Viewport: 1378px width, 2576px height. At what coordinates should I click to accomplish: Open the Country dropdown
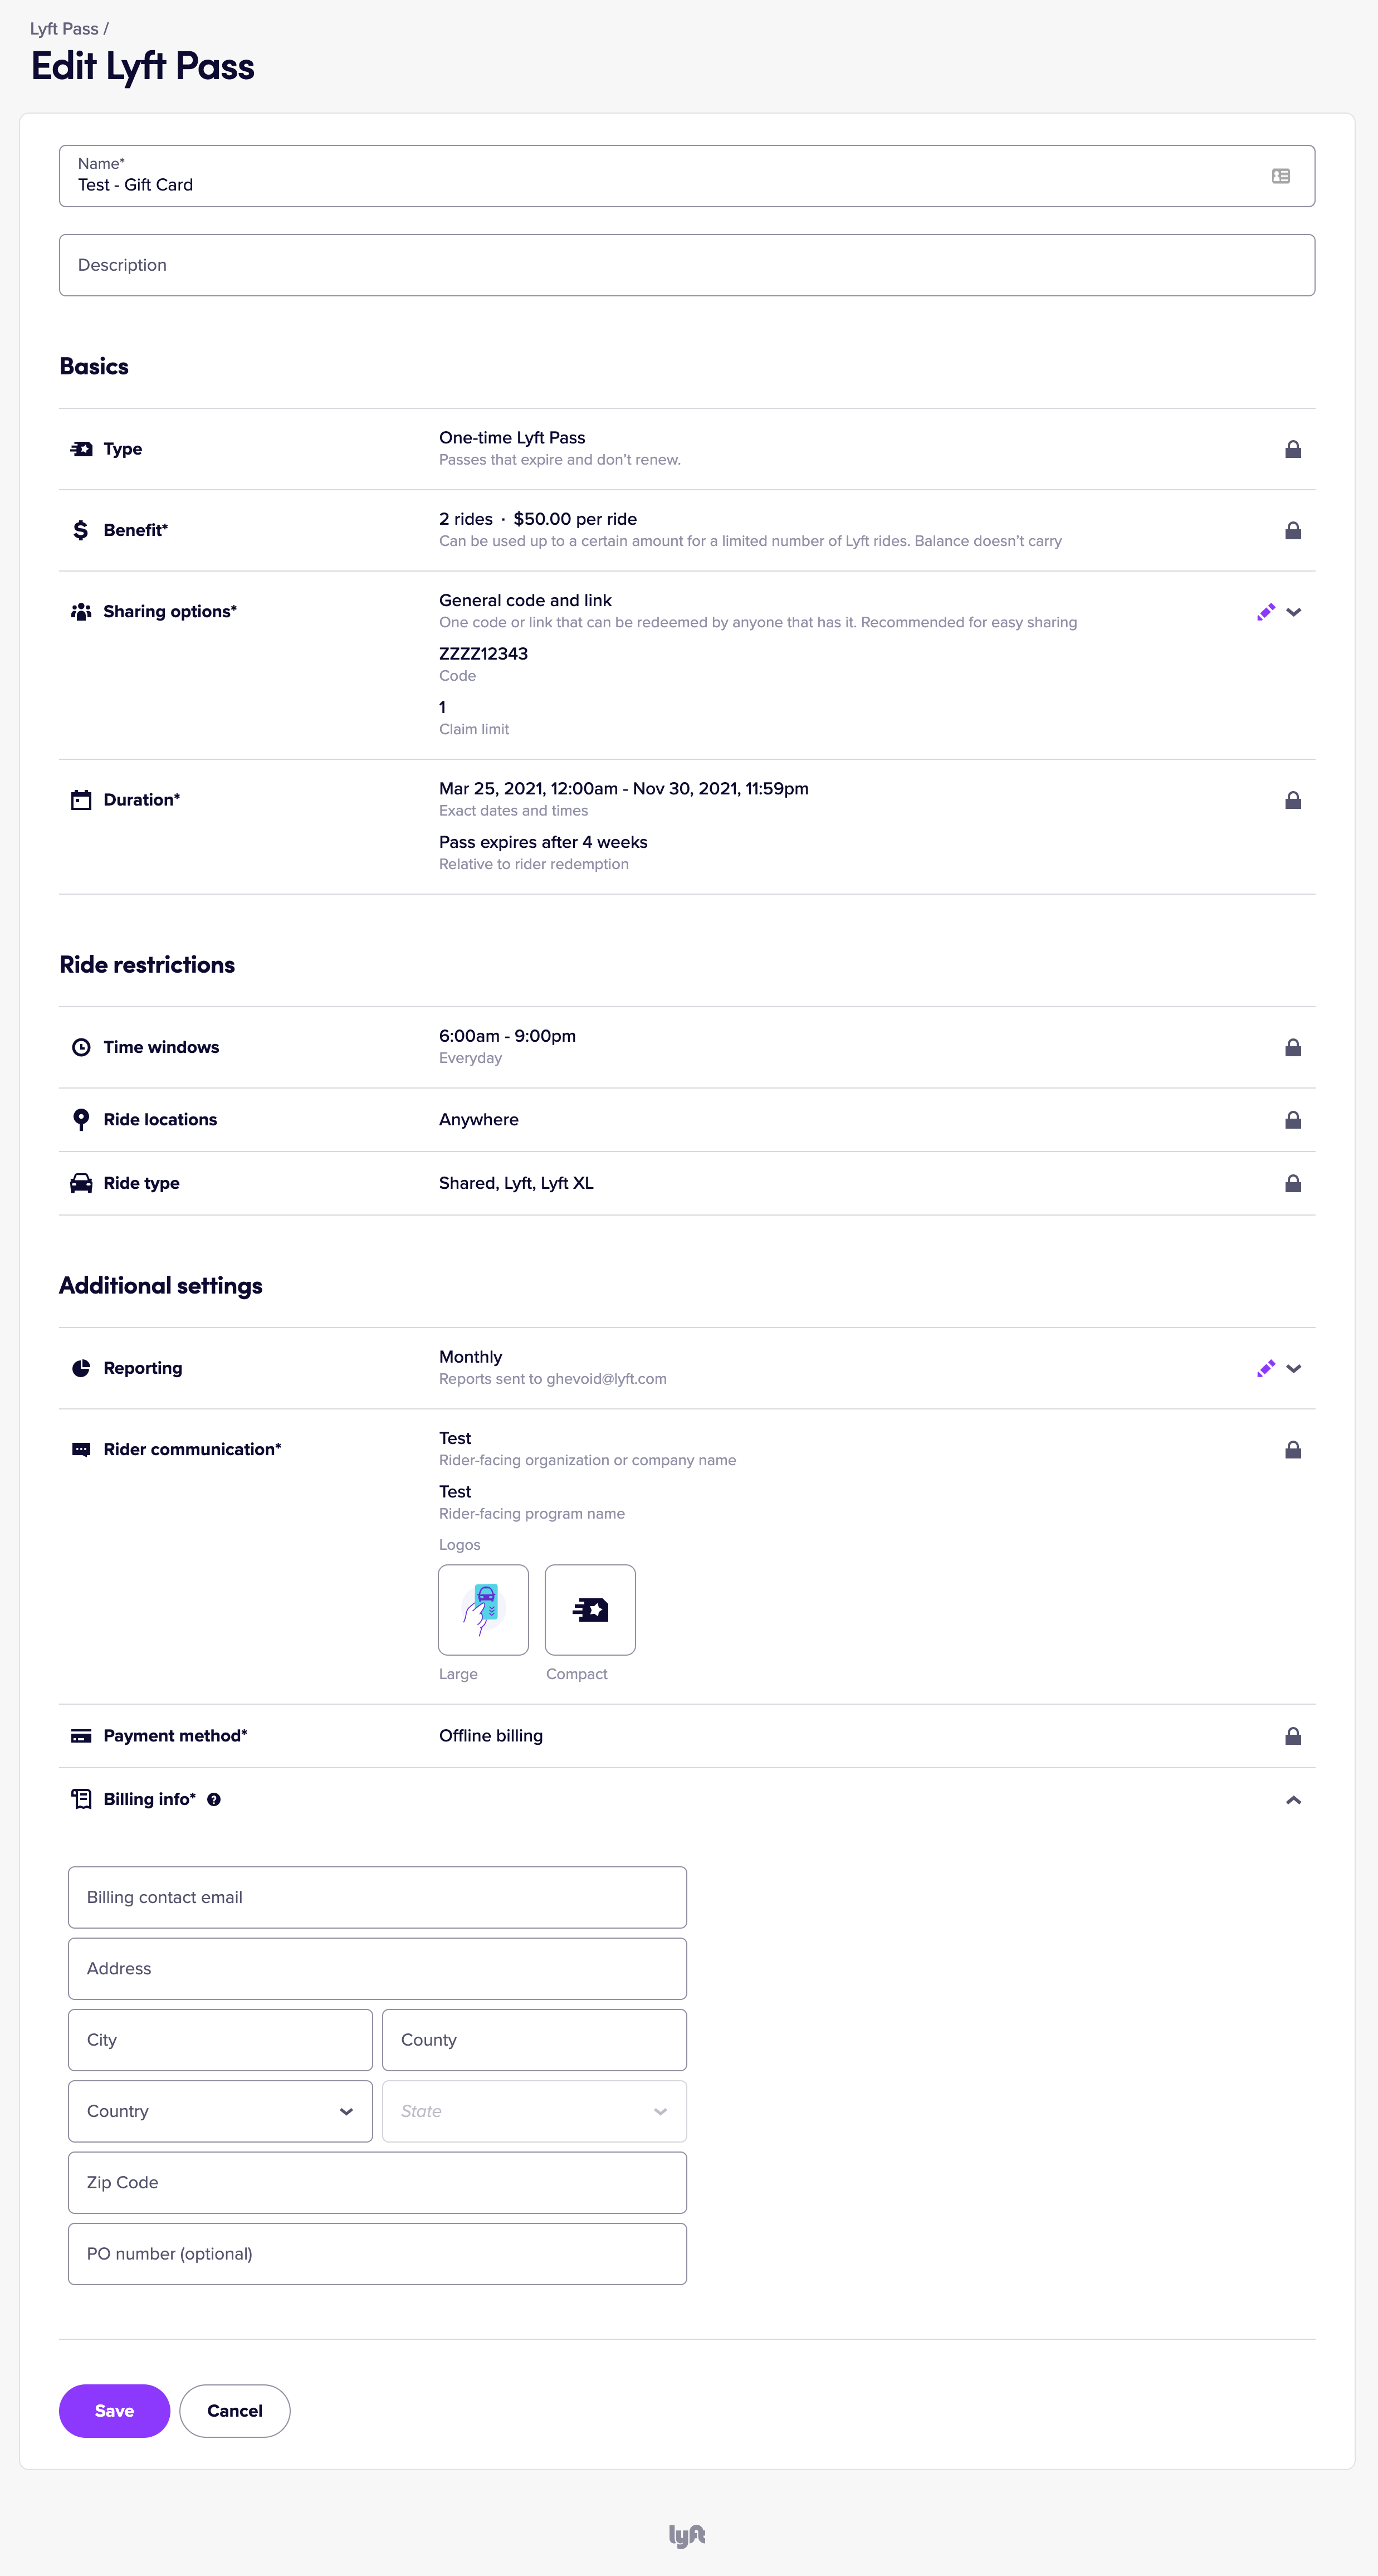(220, 2111)
